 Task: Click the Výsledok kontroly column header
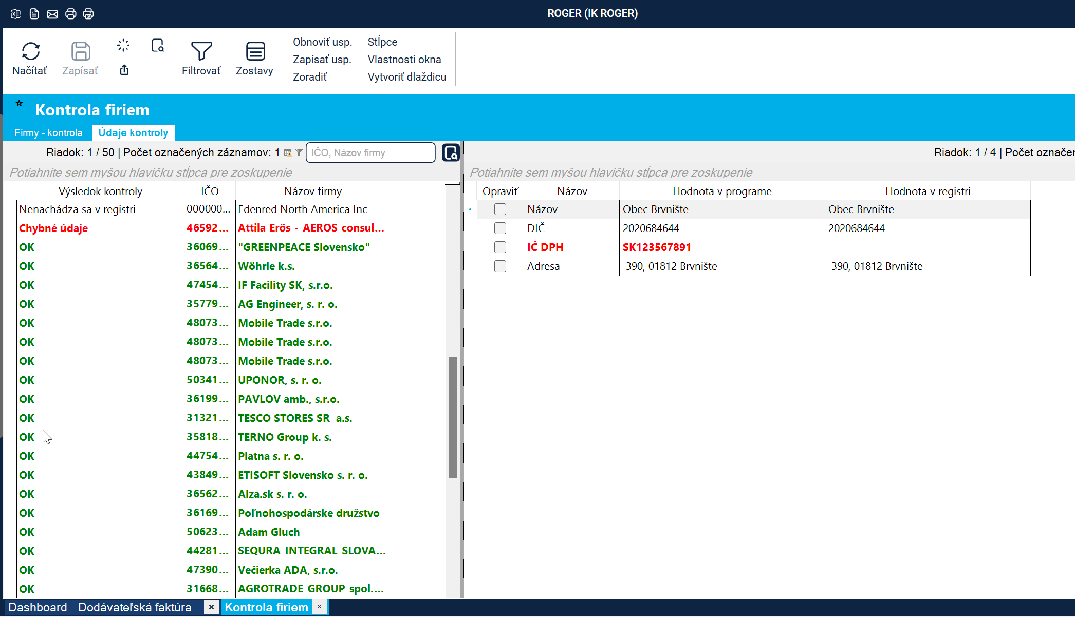click(x=100, y=191)
